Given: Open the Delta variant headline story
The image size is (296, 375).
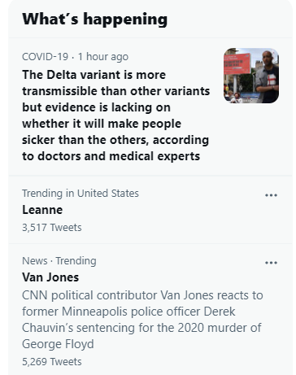Looking at the screenshot, I should point(116,116).
